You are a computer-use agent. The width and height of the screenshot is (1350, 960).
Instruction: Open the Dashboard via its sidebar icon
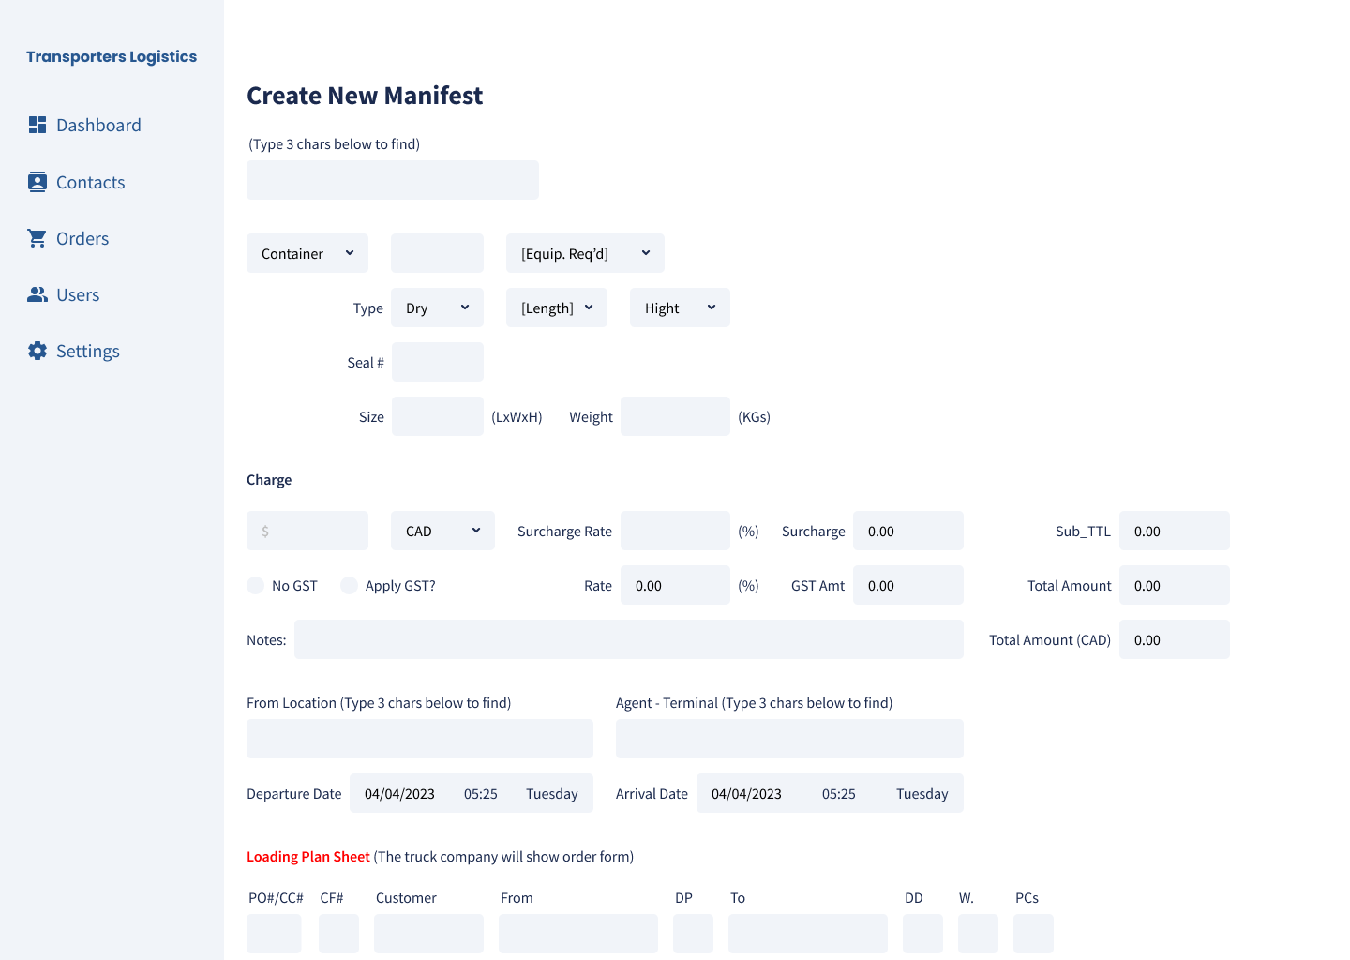(x=37, y=125)
